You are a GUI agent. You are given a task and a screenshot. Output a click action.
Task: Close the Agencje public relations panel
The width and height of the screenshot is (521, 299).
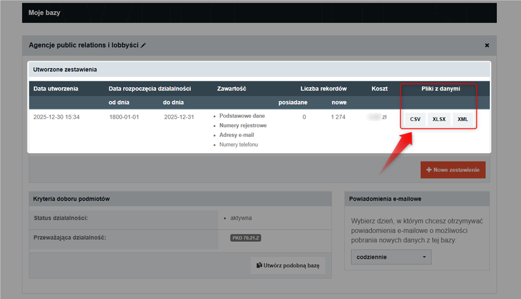click(486, 46)
